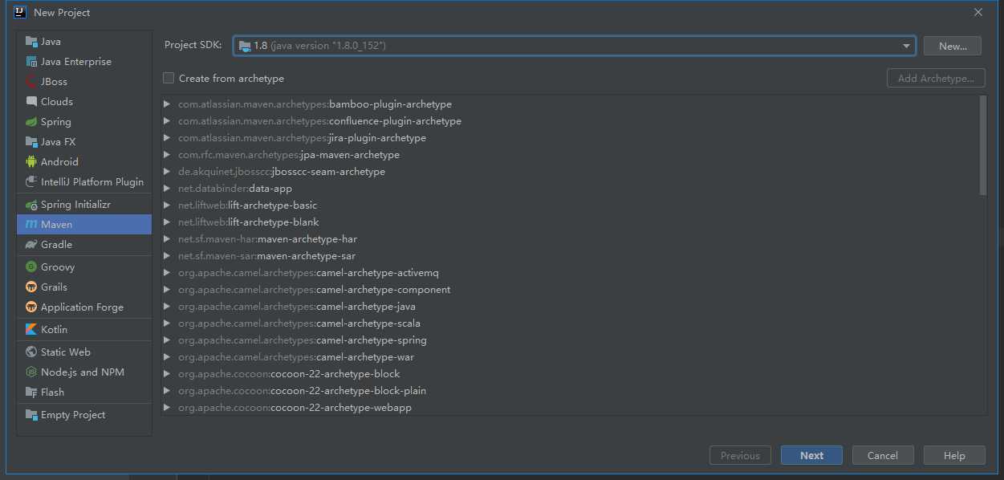Click the Spring Initializr icon
This screenshot has height=480, width=1004.
(31, 205)
